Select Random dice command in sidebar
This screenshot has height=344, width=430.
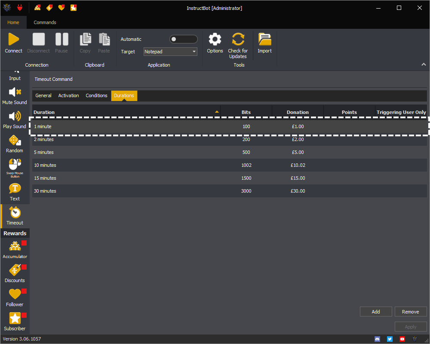tap(15, 144)
